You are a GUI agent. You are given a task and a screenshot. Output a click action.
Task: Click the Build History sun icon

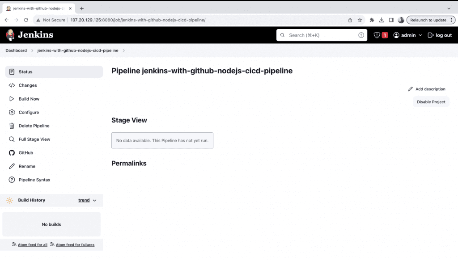[10, 200]
